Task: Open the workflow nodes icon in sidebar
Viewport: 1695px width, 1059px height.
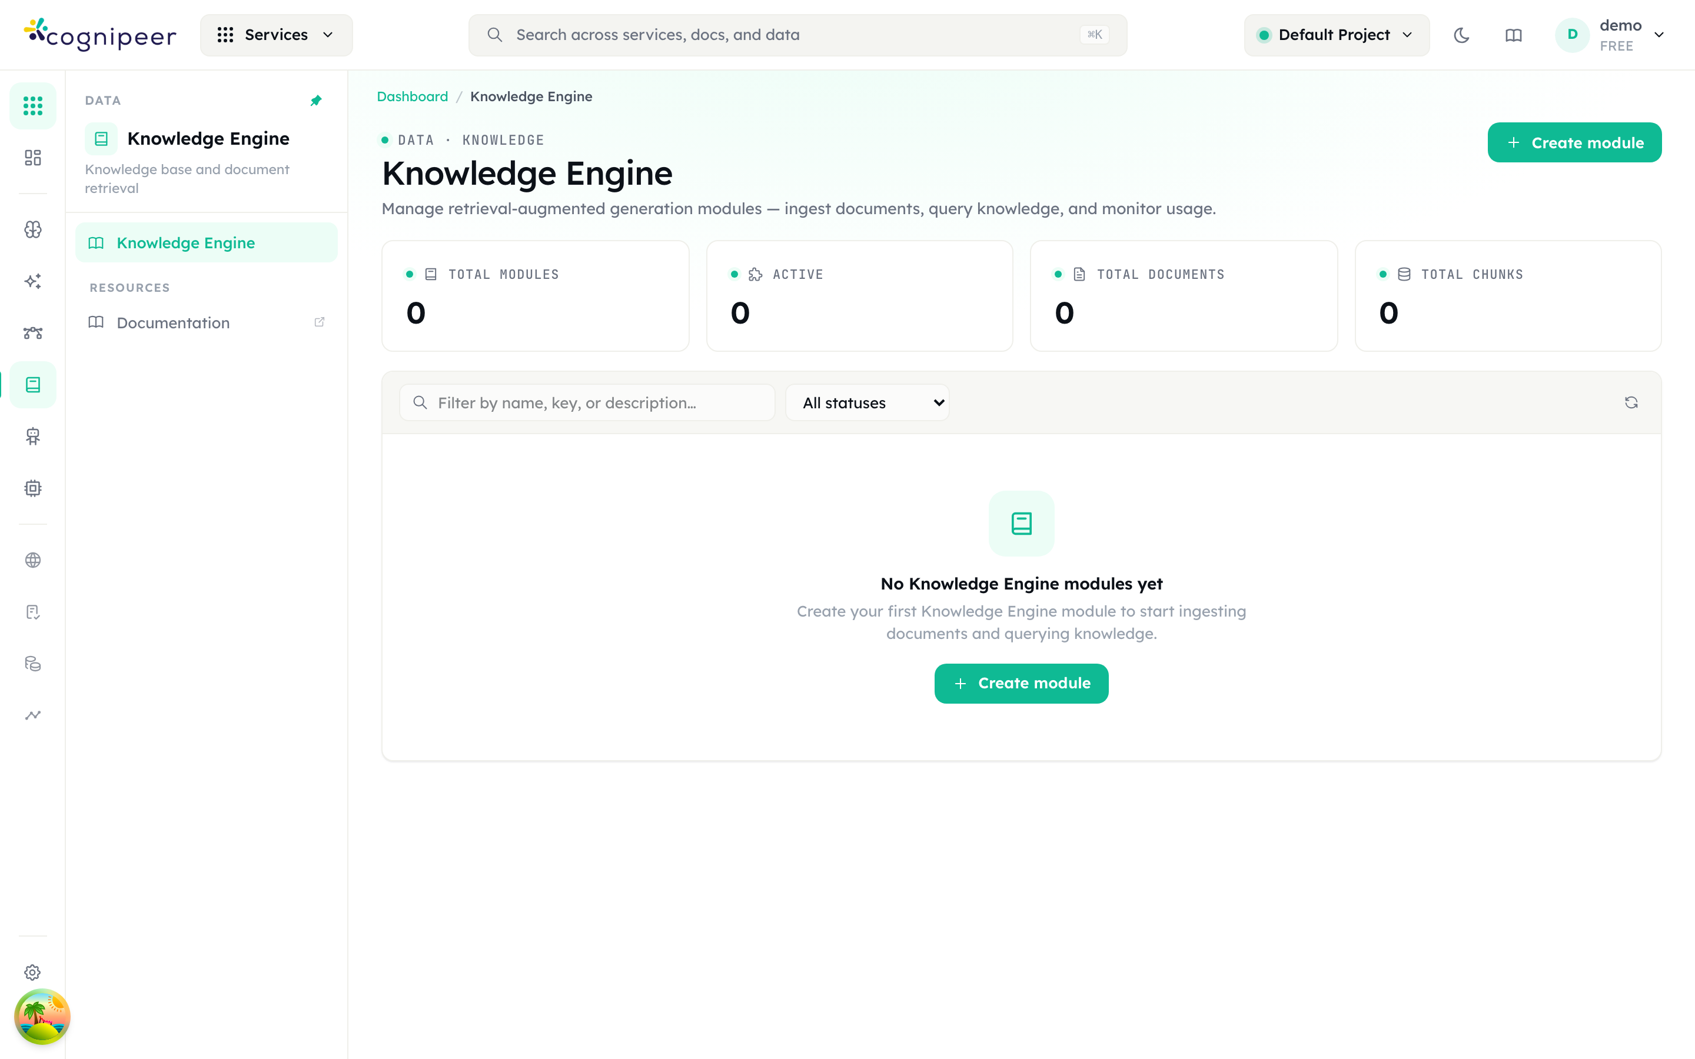Action: (33, 334)
